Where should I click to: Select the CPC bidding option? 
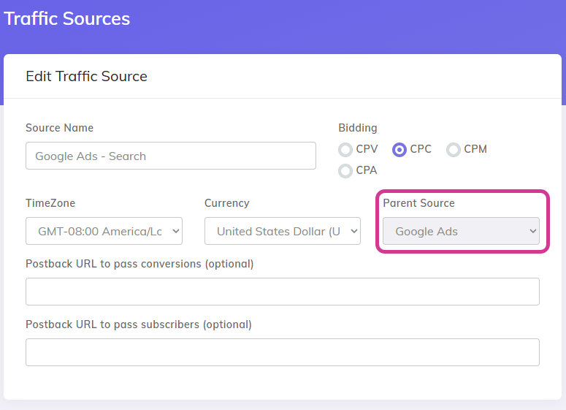(x=399, y=150)
